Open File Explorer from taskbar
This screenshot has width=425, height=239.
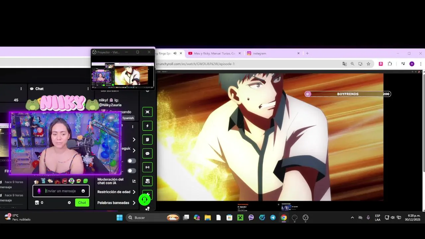[x=208, y=217]
